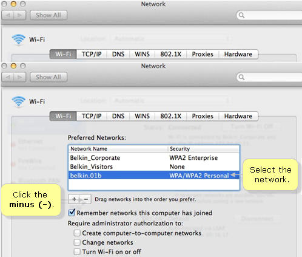This screenshot has height=257, width=302.
Task: Open TCP/IP tab in upper Network window
Action: (x=92, y=54)
